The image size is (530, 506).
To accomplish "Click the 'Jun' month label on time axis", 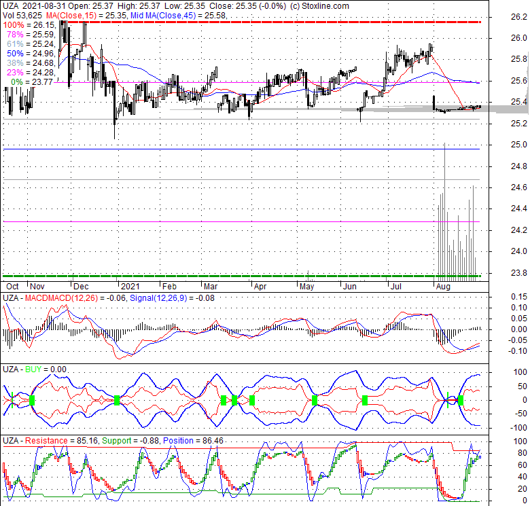I will pos(349,287).
